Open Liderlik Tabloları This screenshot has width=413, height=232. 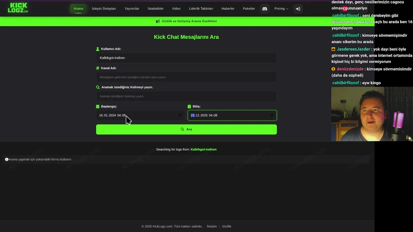[x=201, y=9]
